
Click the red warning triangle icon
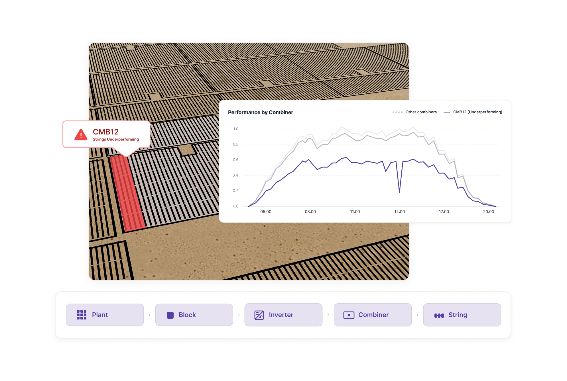coord(81,134)
